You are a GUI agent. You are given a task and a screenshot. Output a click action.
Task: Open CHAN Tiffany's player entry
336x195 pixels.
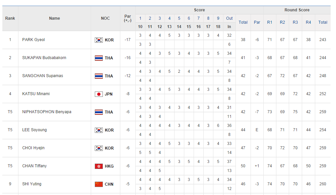pos(35,166)
